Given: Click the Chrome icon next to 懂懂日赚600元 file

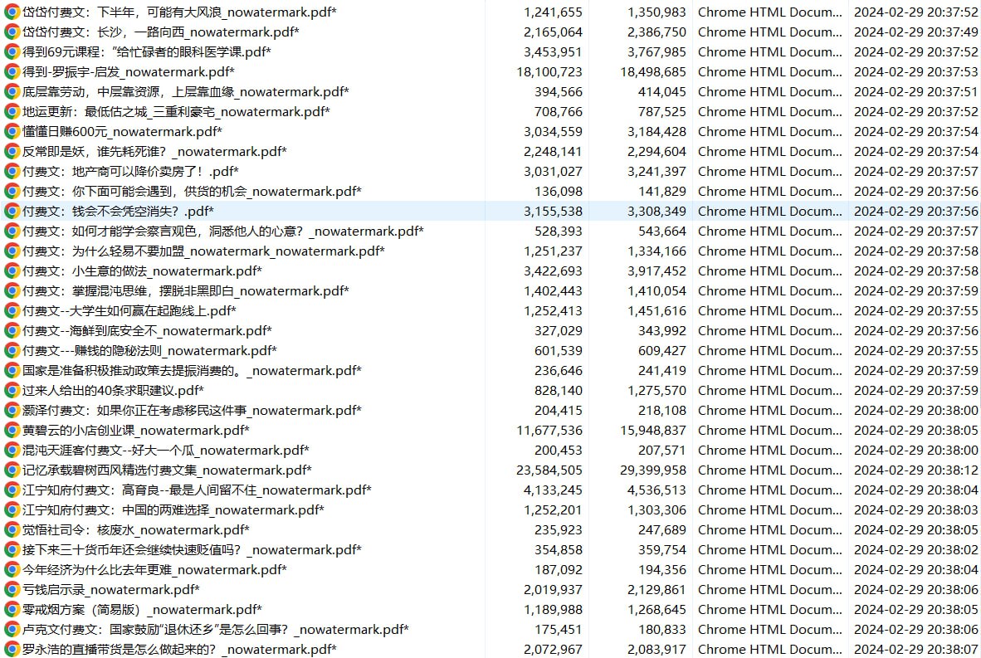Looking at the screenshot, I should pos(12,132).
